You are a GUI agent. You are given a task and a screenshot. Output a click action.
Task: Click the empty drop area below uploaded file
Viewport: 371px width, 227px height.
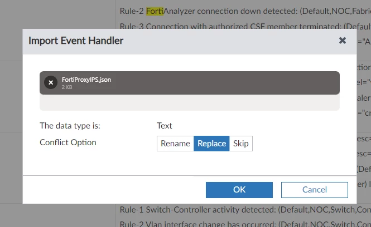(x=190, y=102)
